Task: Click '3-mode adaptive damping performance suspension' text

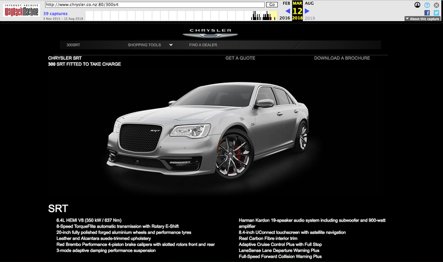Action: pos(106,250)
